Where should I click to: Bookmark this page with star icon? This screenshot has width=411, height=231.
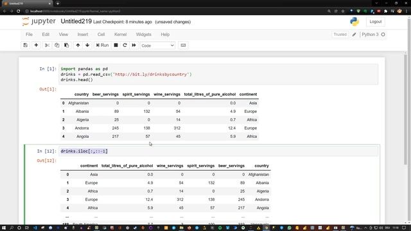(342, 12)
